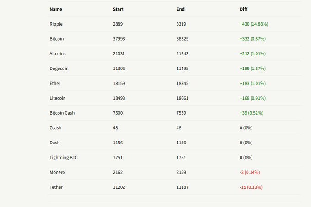This screenshot has height=207, width=311.
Task: Click the Name column header
Action: click(x=56, y=9)
